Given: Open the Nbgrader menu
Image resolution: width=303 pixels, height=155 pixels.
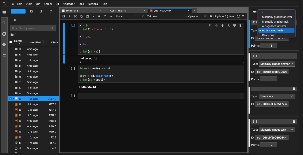Looking at the screenshot, I should click(x=69, y=4).
